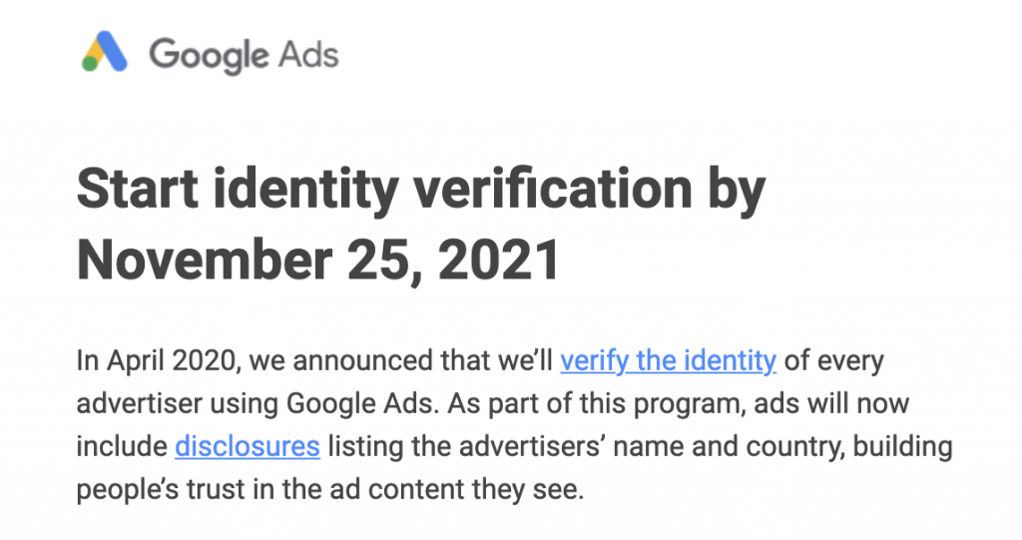Click the Google Ads triangular logo icon

click(104, 51)
